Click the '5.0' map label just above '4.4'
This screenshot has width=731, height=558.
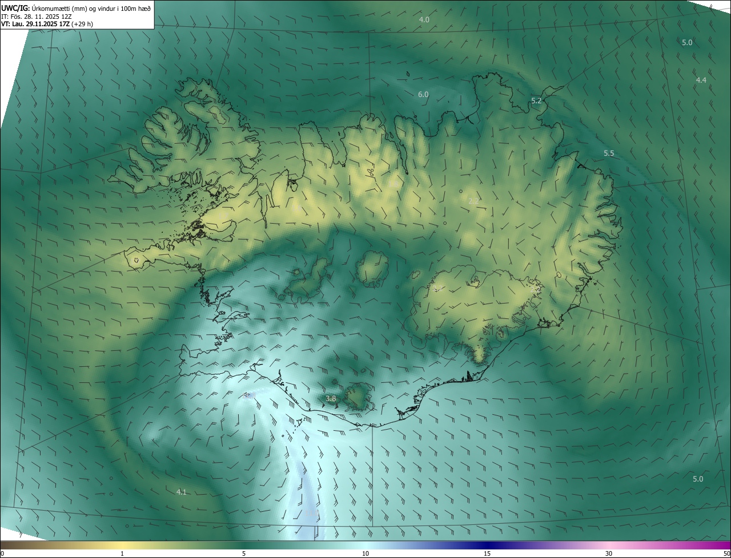point(687,42)
